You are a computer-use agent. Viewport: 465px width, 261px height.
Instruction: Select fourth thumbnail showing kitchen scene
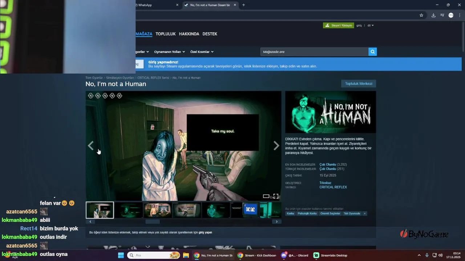pyautogui.click(x=186, y=210)
